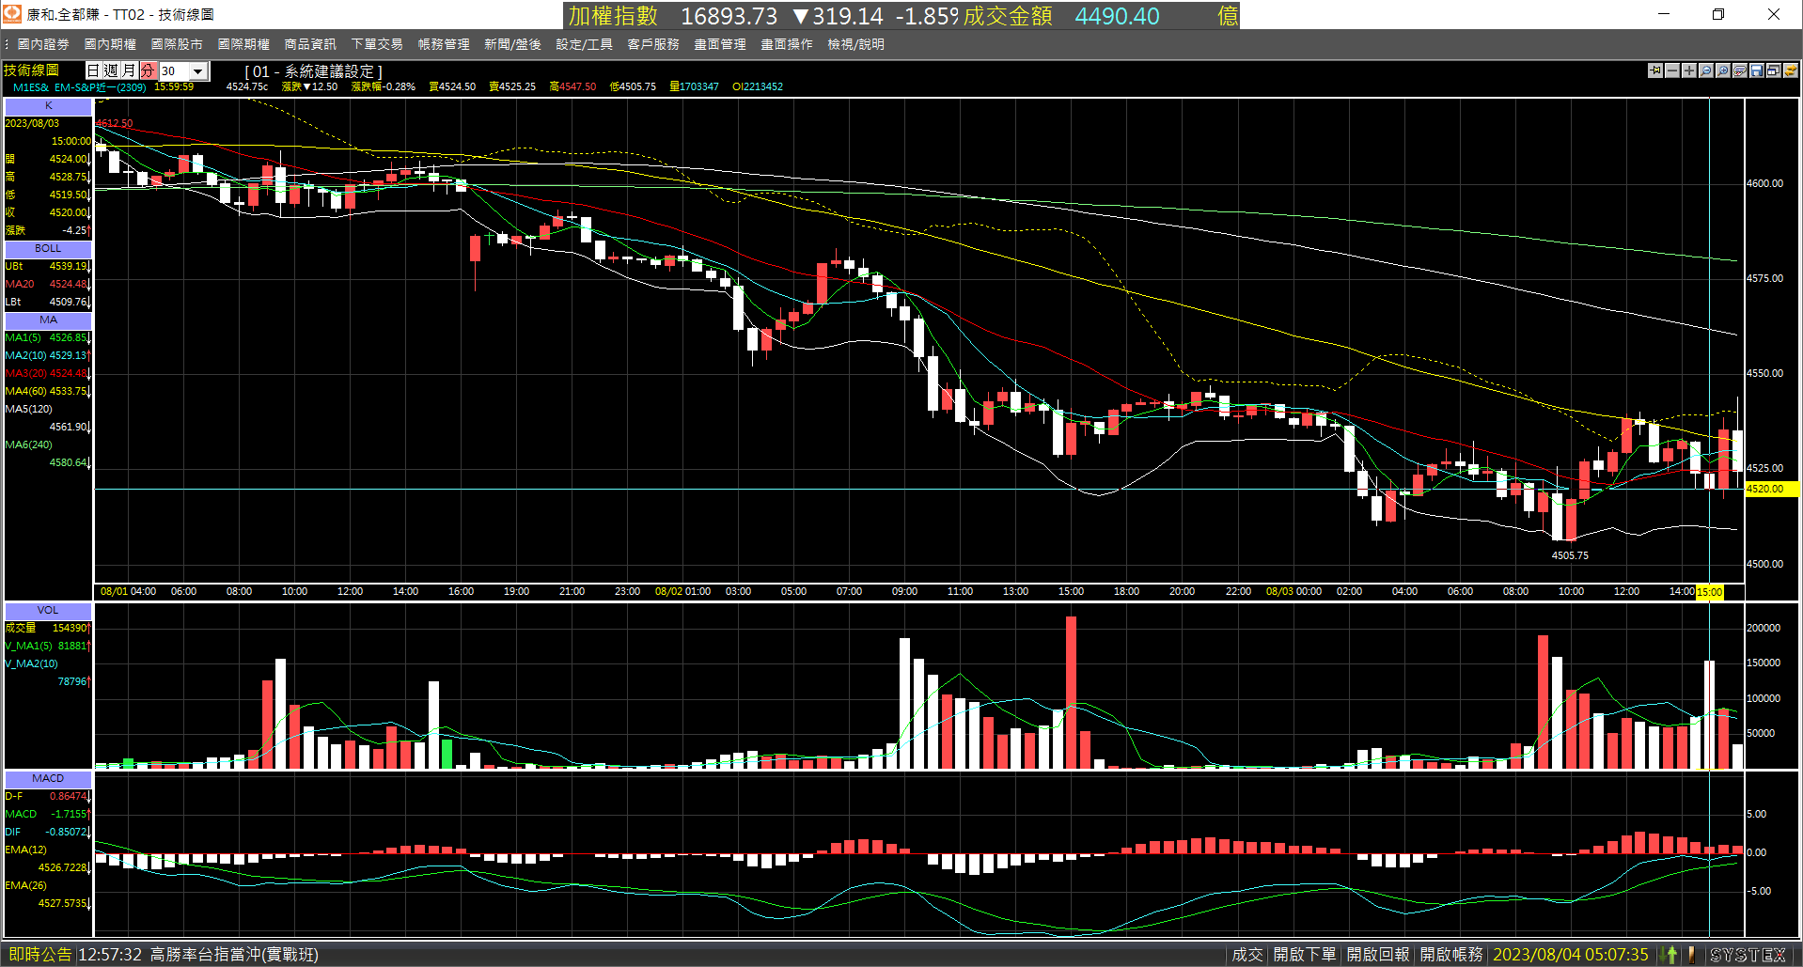The image size is (1803, 967).
Task: Click the eraser clear drawing icon
Action: pyautogui.click(x=1740, y=70)
